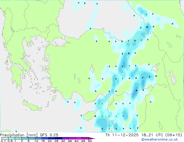The width and height of the screenshot is (184, 142).
Task: Click the above-50 mm arrow tip of legend
Action: click(92, 138)
